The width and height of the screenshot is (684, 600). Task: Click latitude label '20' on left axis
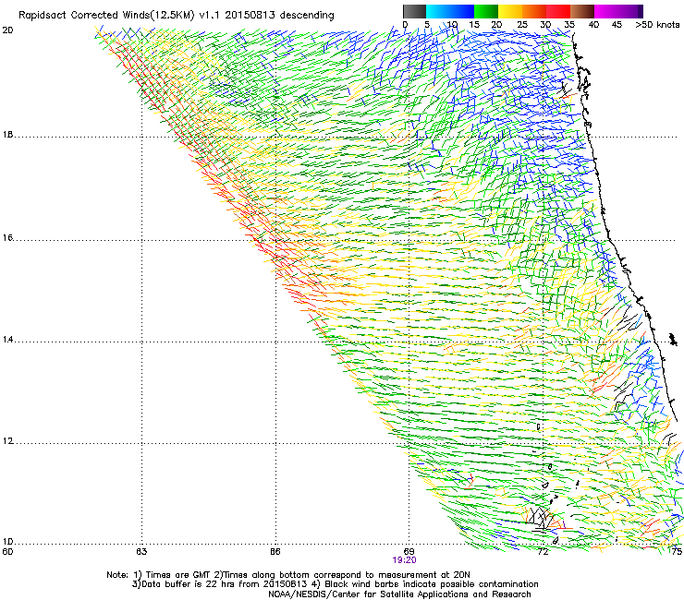[7, 30]
